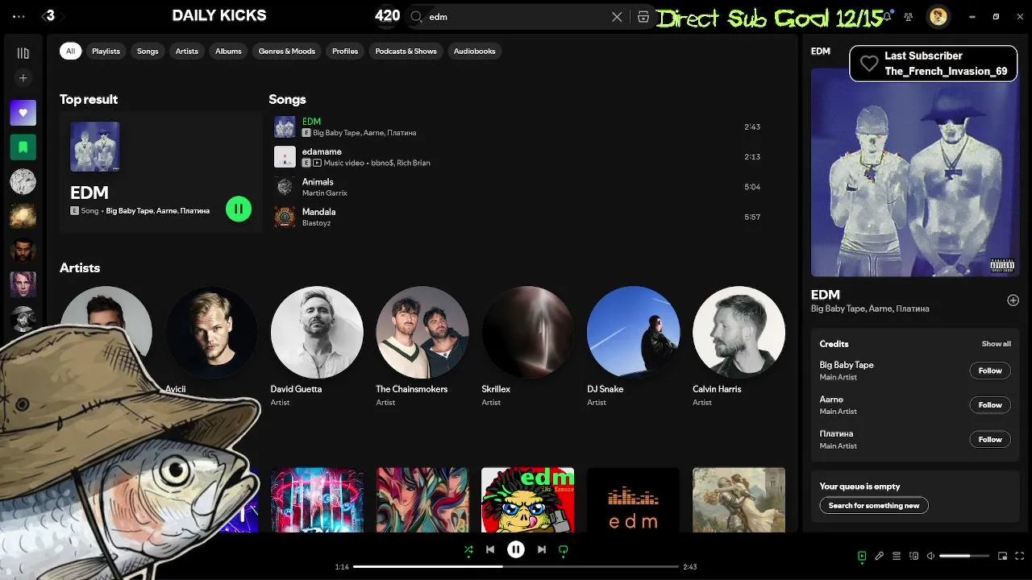Toggle repeat mode
Screen dimensions: 1032x580
(x=564, y=550)
